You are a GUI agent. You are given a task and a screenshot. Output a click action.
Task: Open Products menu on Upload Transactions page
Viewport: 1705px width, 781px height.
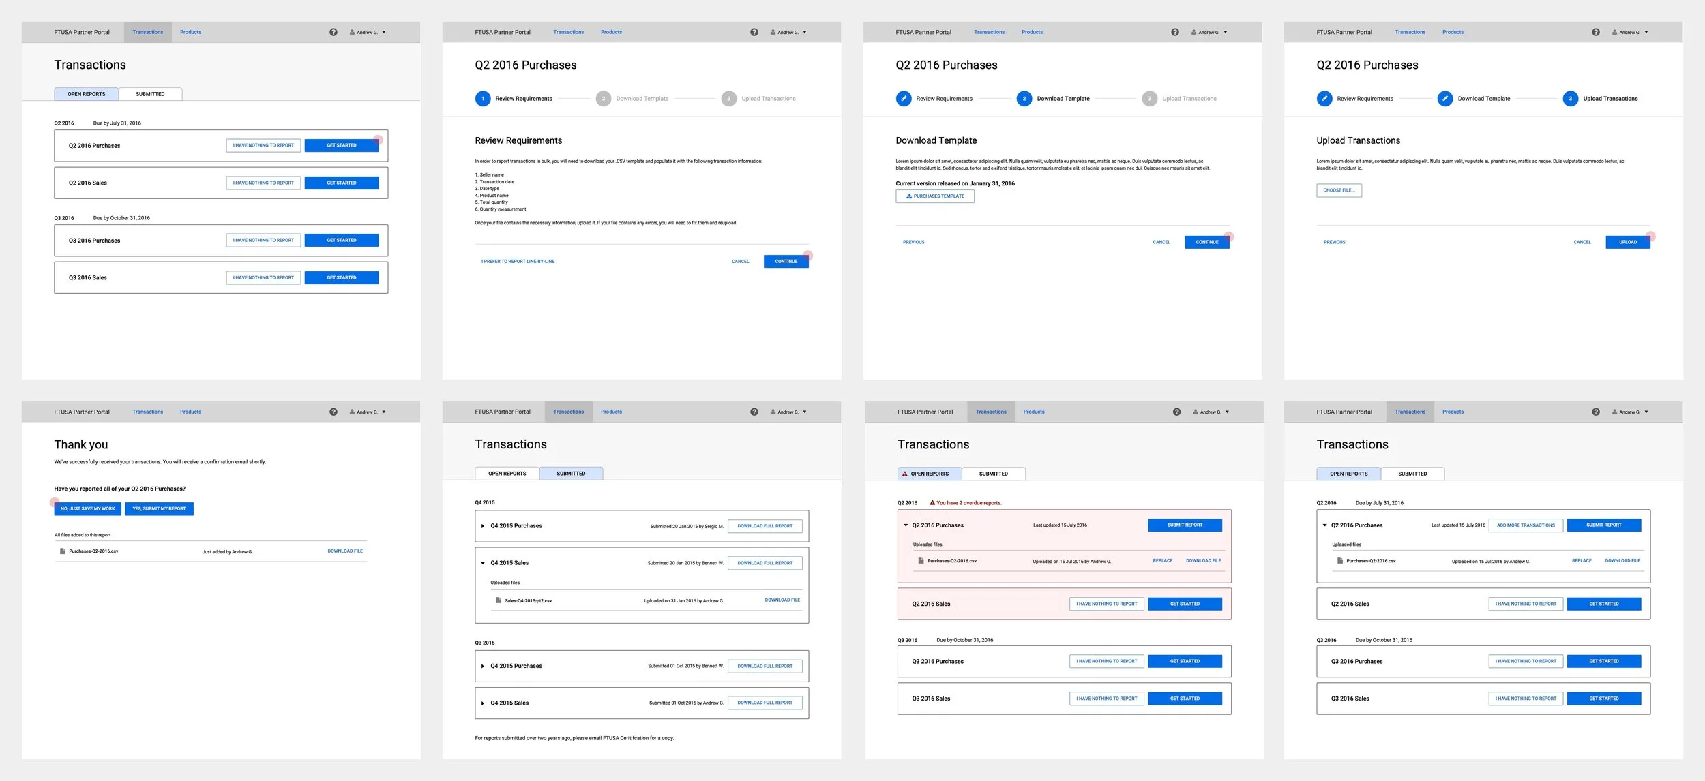pos(1453,32)
